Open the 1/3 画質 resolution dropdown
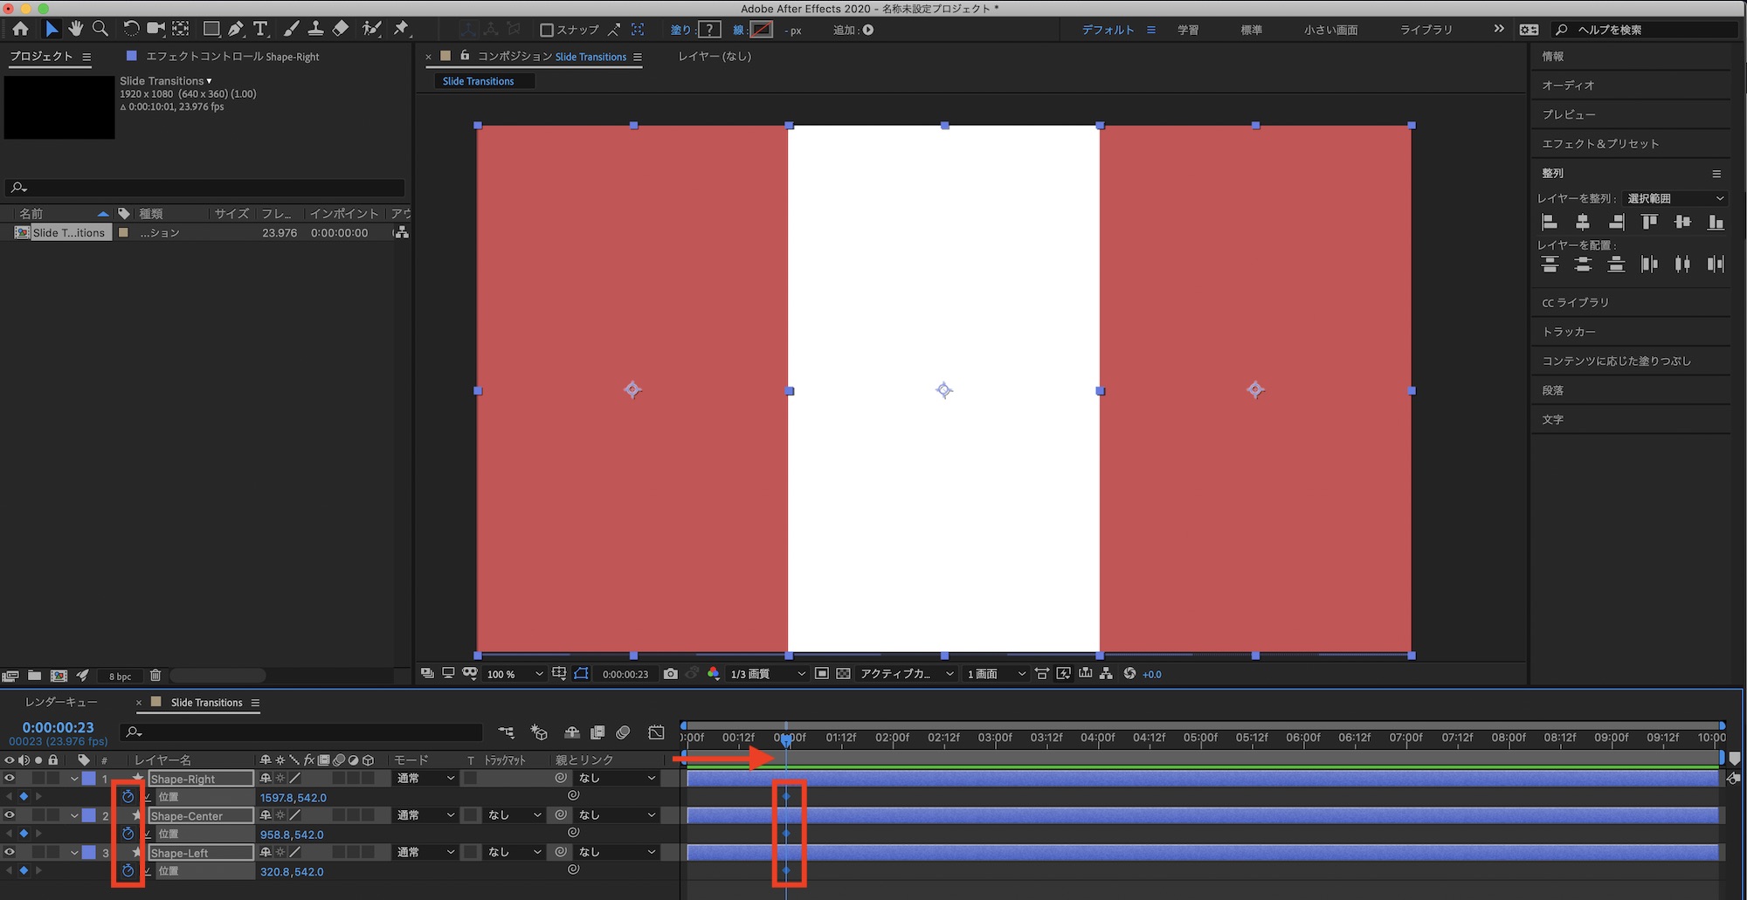1747x900 pixels. 767,674
